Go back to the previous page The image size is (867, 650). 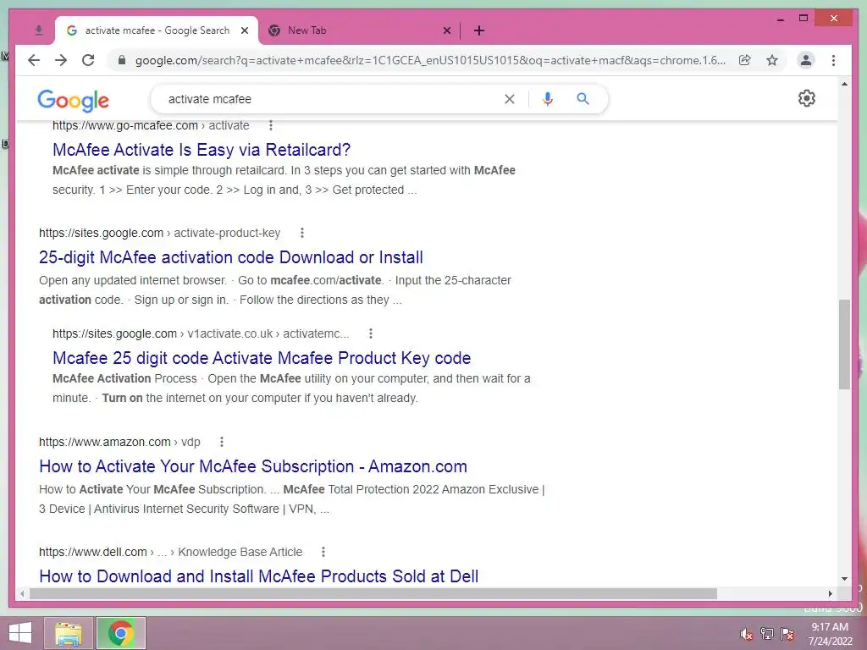coord(34,60)
